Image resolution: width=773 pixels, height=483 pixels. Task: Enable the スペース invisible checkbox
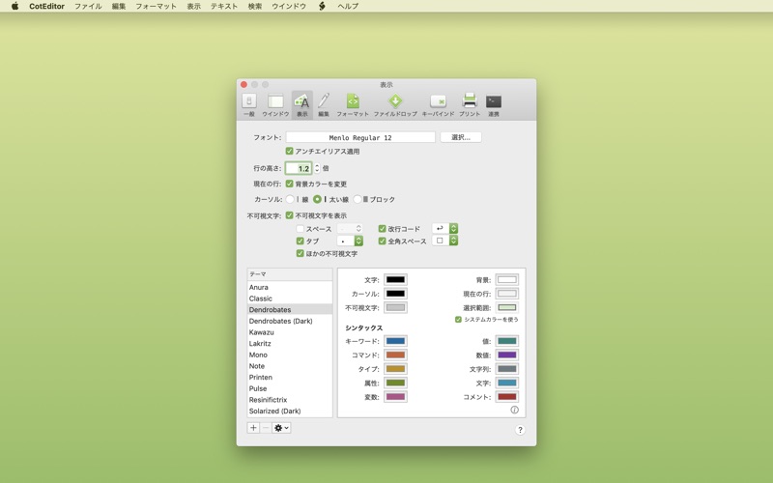300,229
